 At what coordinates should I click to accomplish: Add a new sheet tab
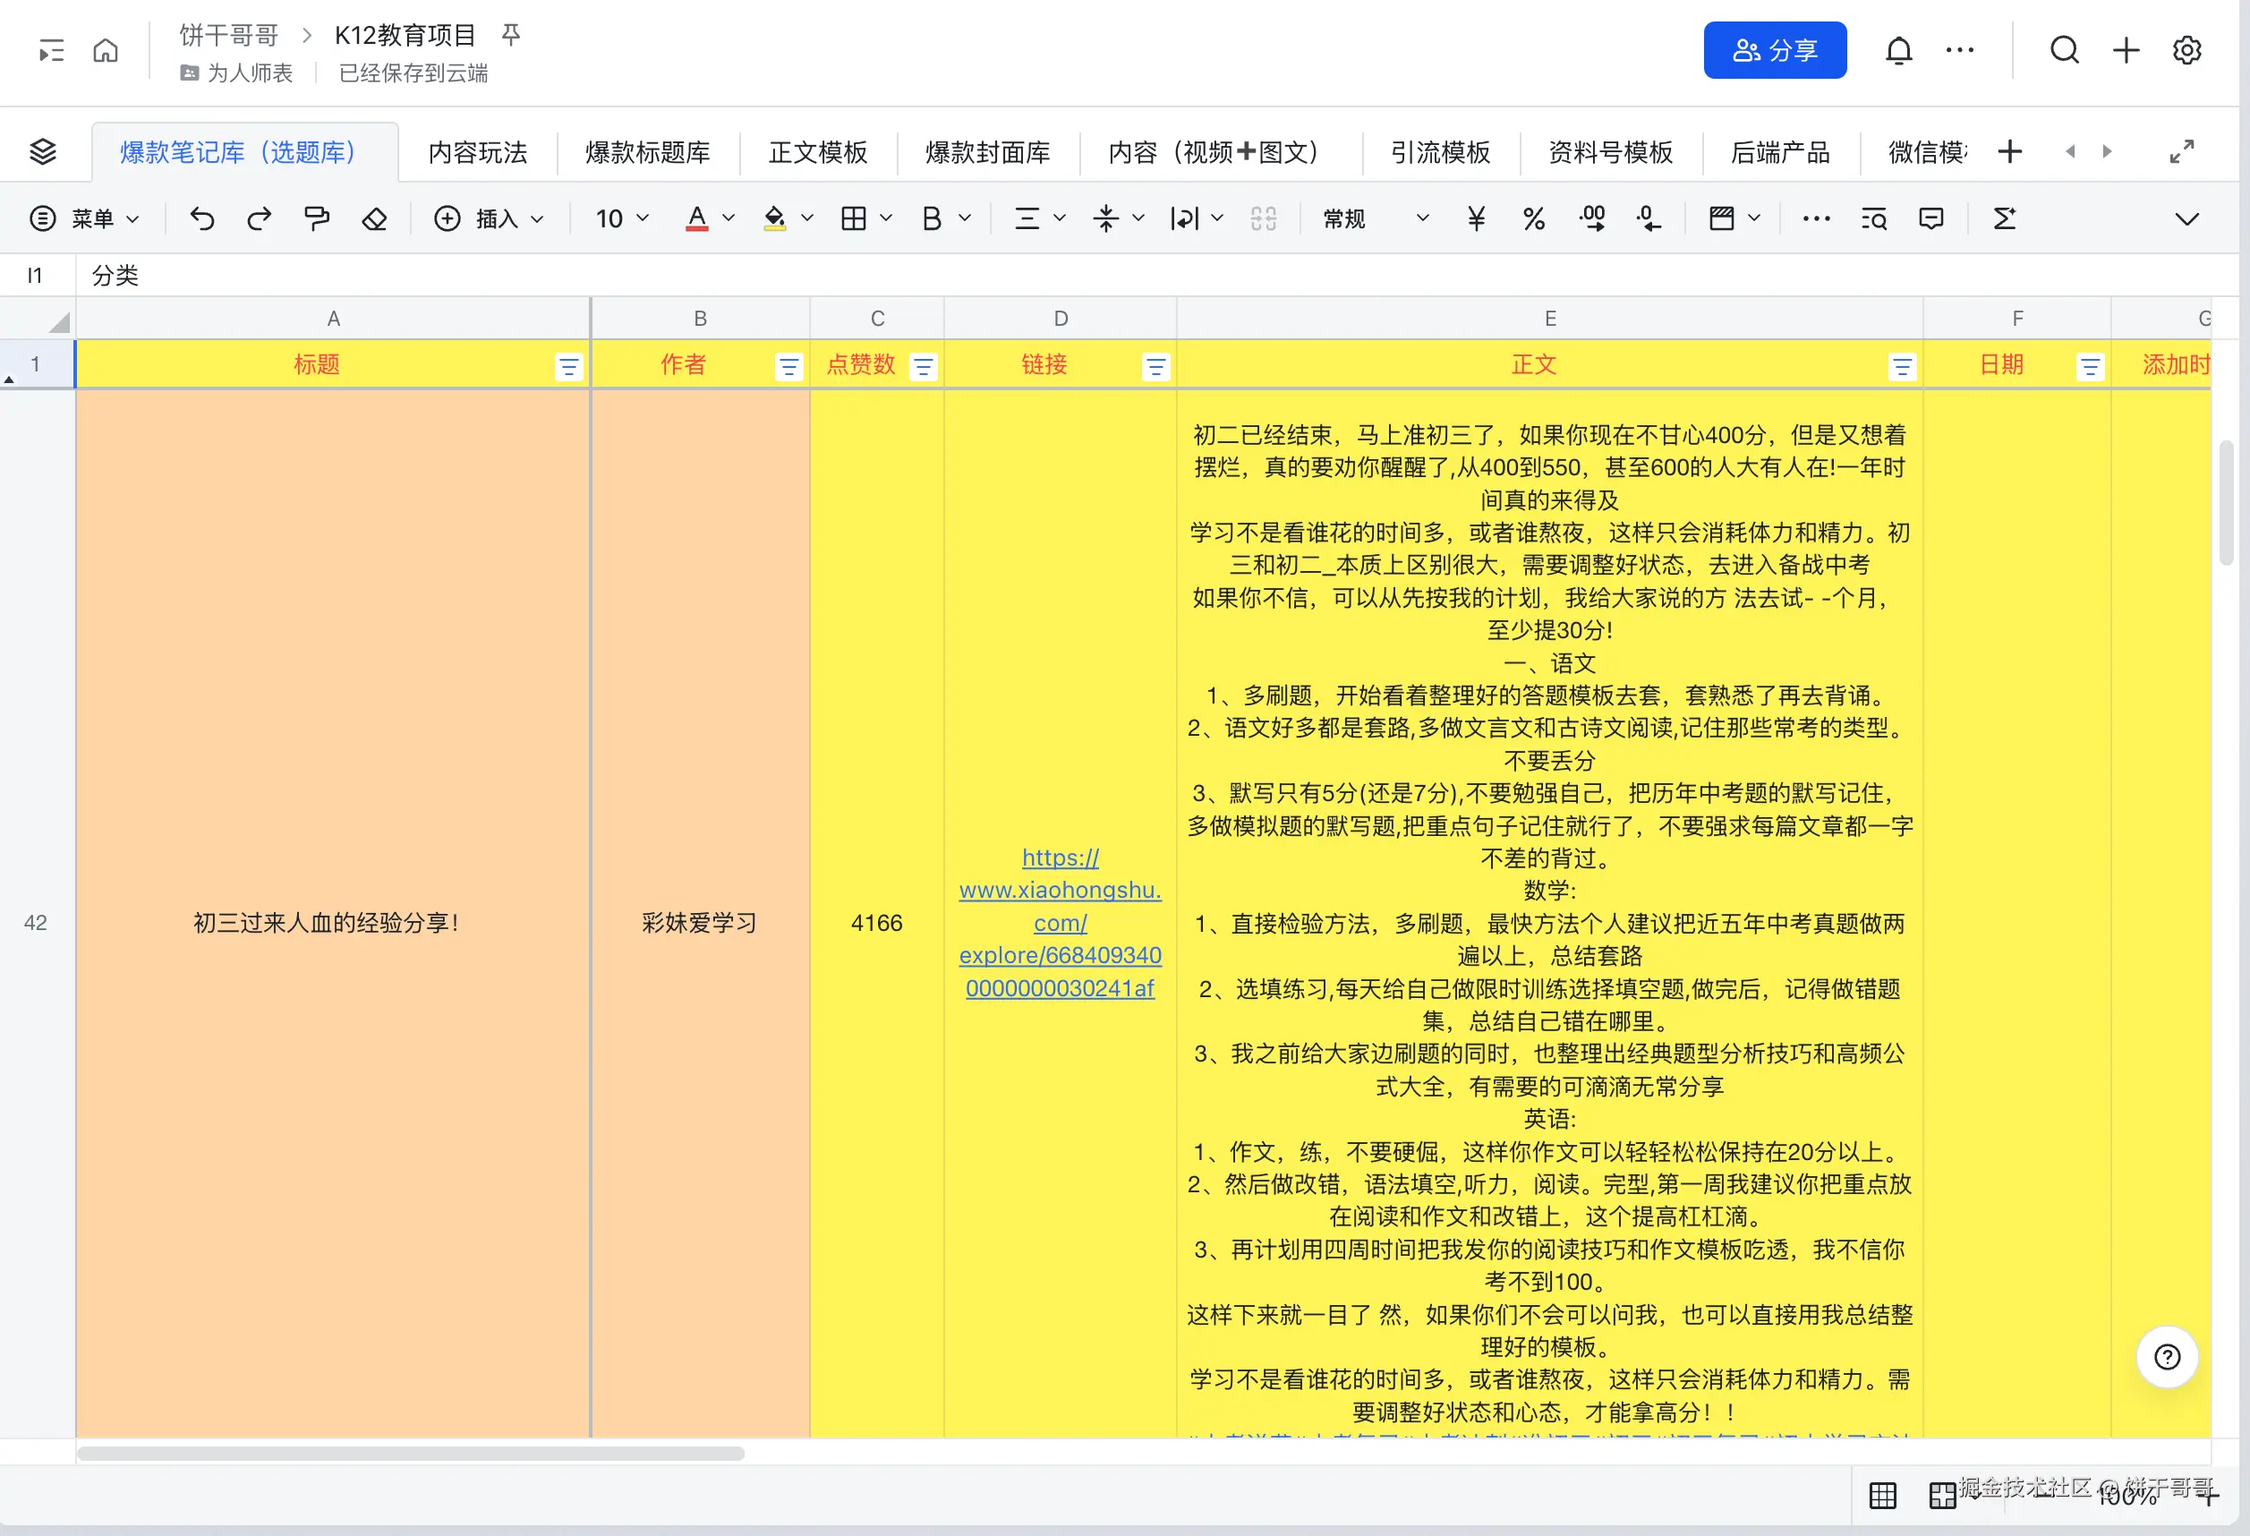pos(2010,152)
